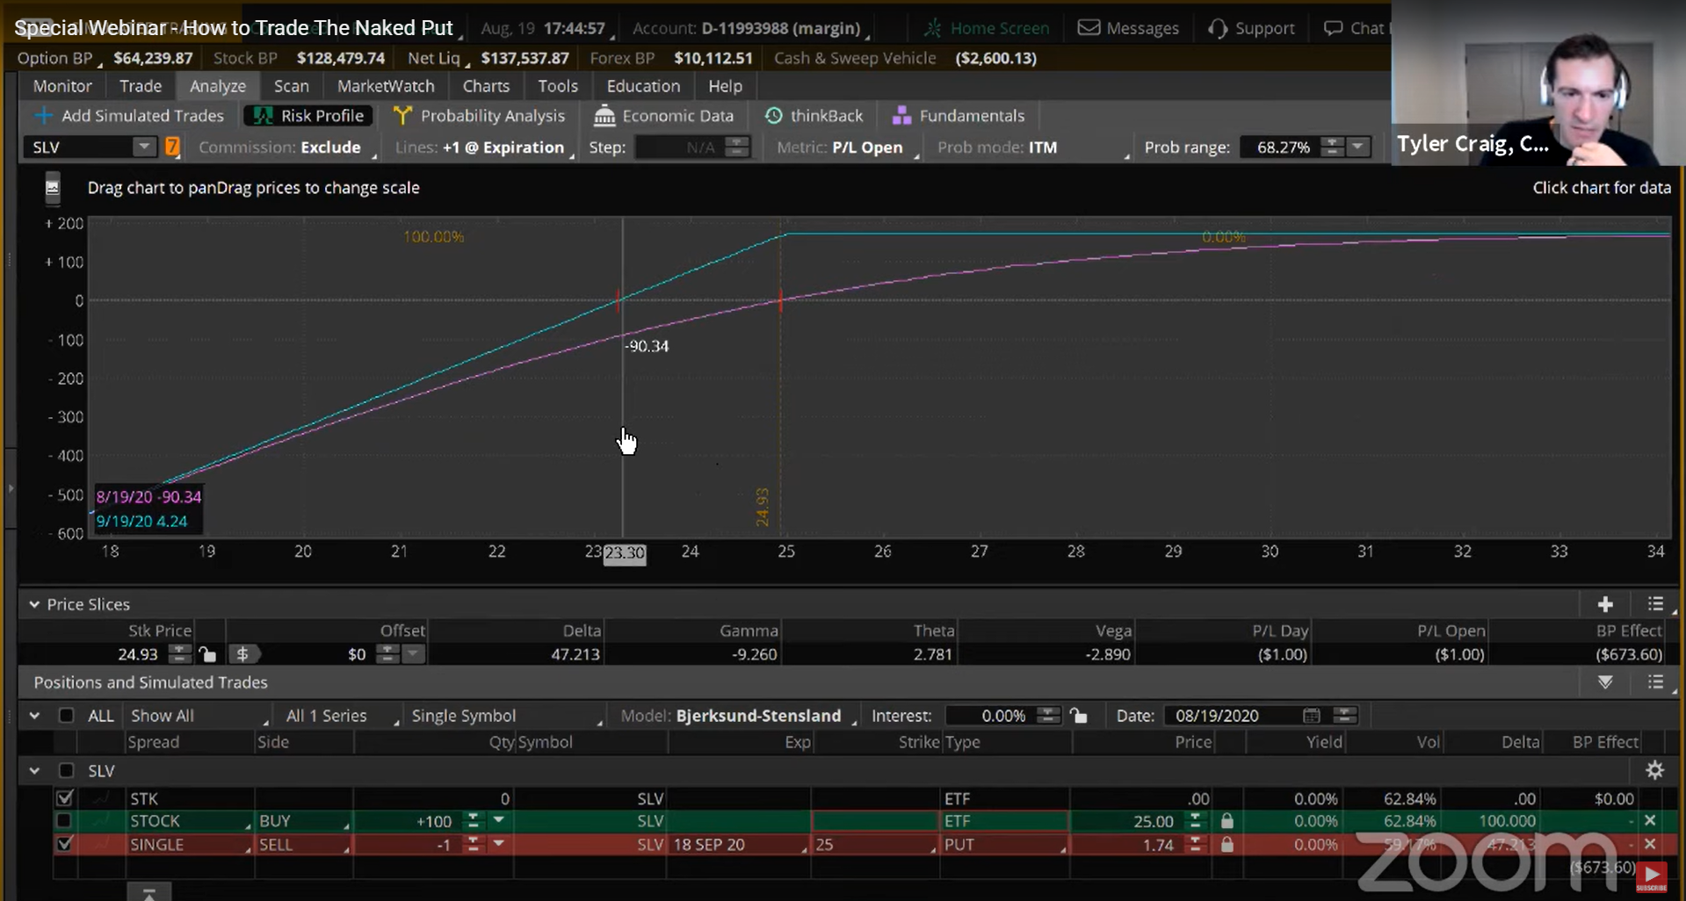Open the Education menu
This screenshot has height=901, width=1686.
(x=642, y=86)
